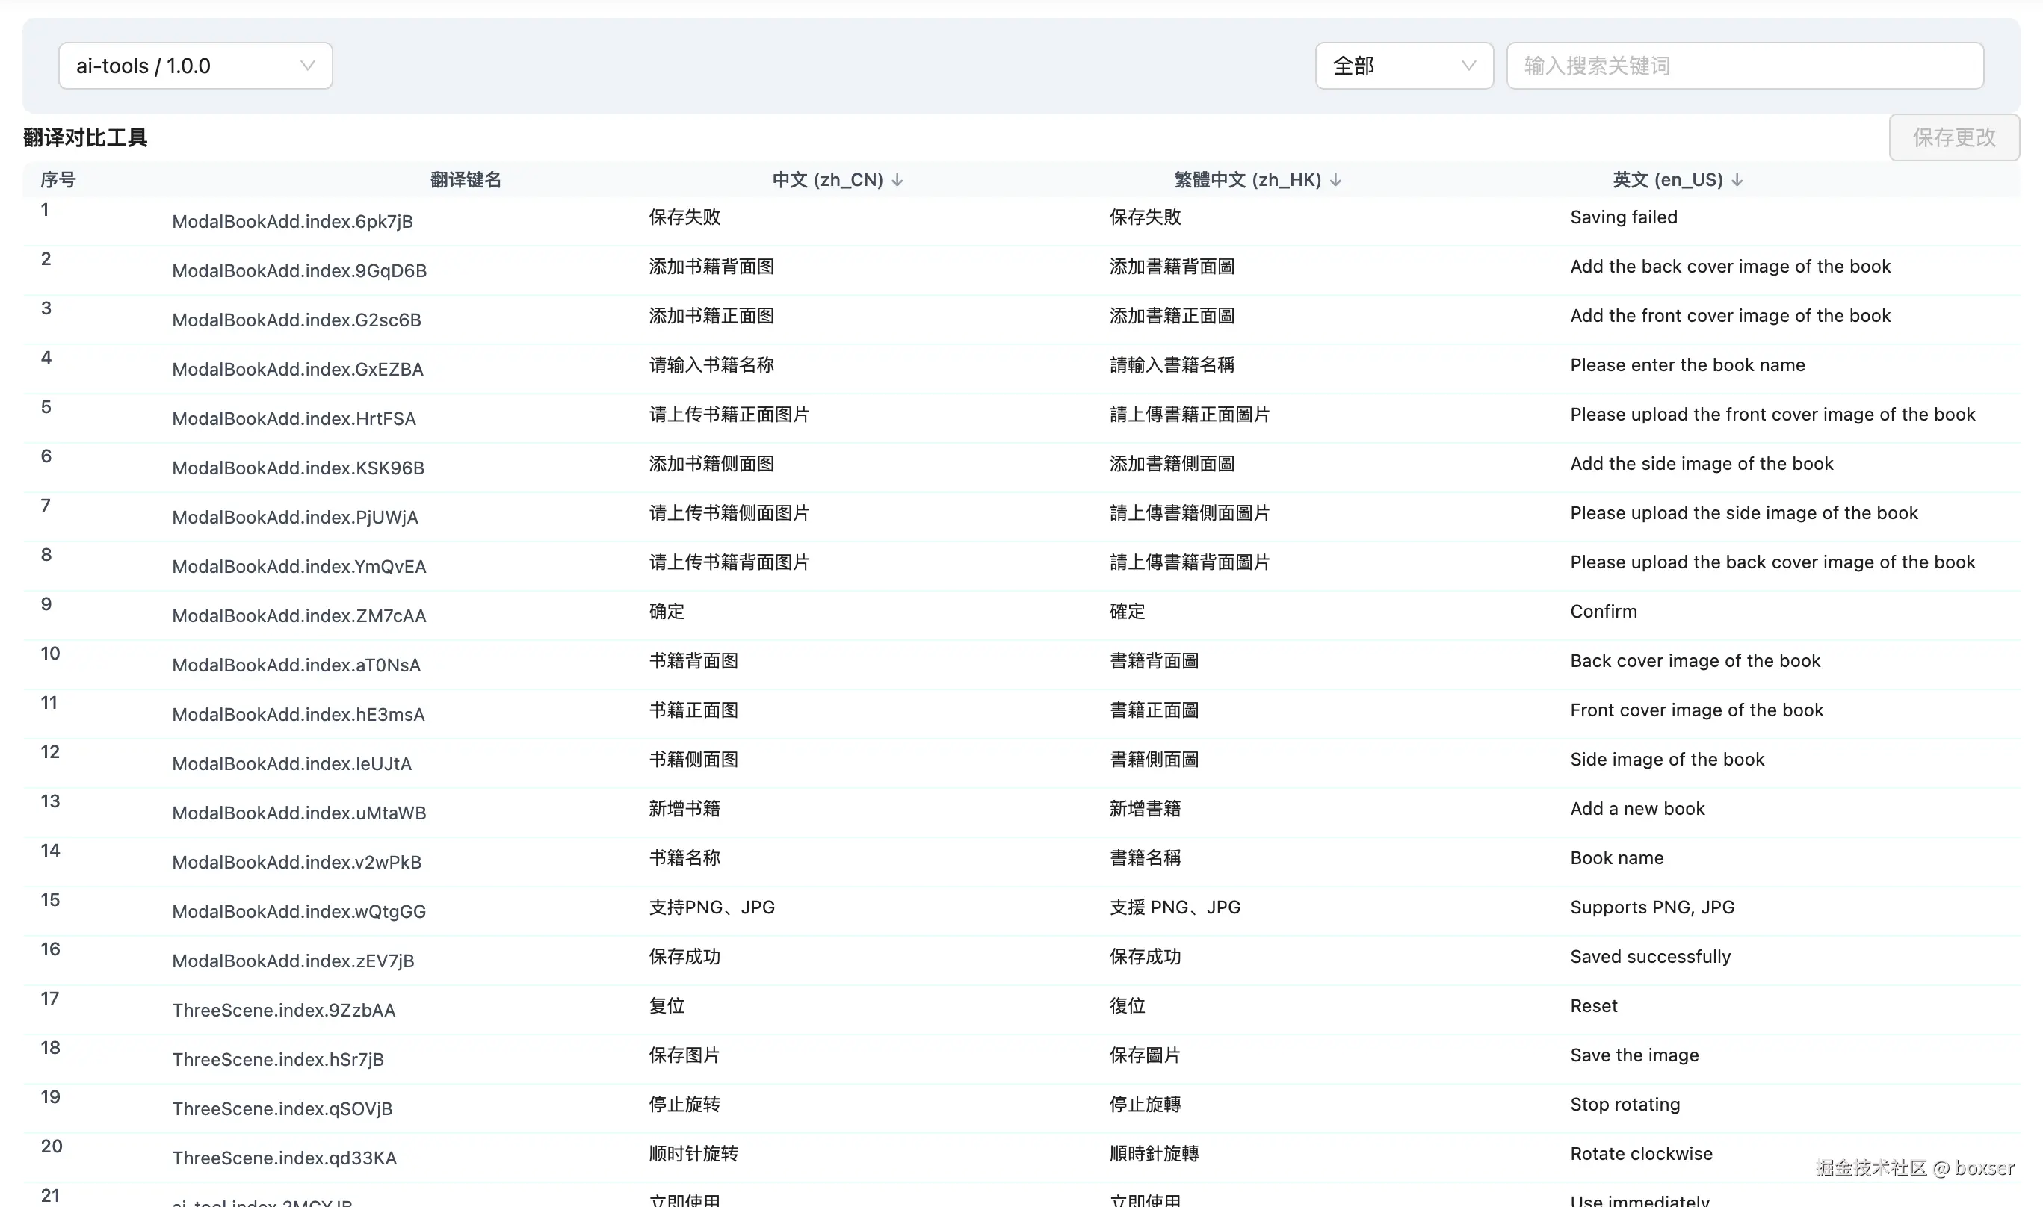Focus the 输入搜索关键词 search field

pyautogui.click(x=1744, y=66)
